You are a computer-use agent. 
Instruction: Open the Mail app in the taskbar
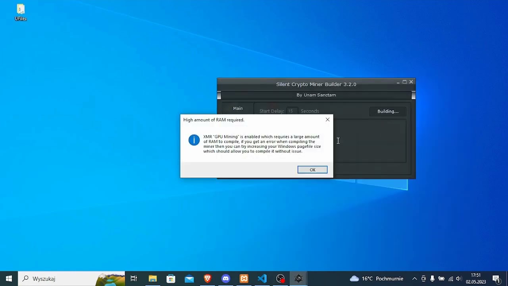(189, 278)
